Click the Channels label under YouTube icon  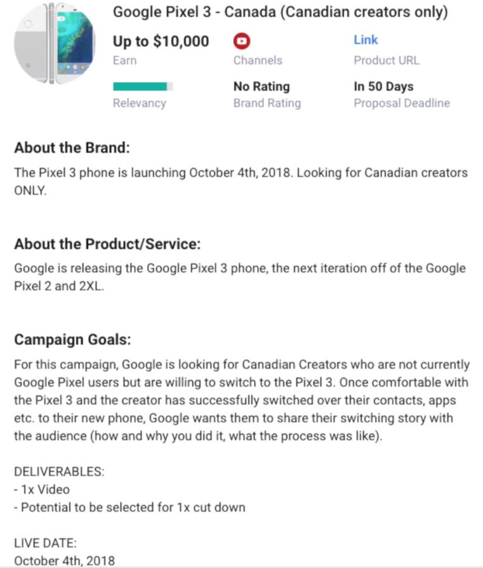(x=258, y=60)
